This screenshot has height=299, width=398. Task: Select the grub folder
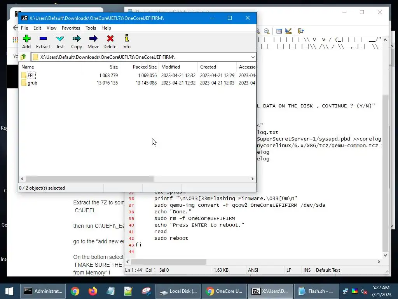[30, 83]
